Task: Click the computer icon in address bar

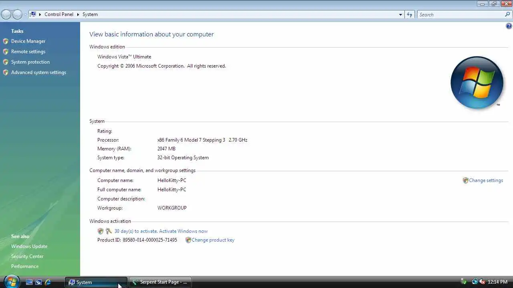Action: tap(33, 14)
